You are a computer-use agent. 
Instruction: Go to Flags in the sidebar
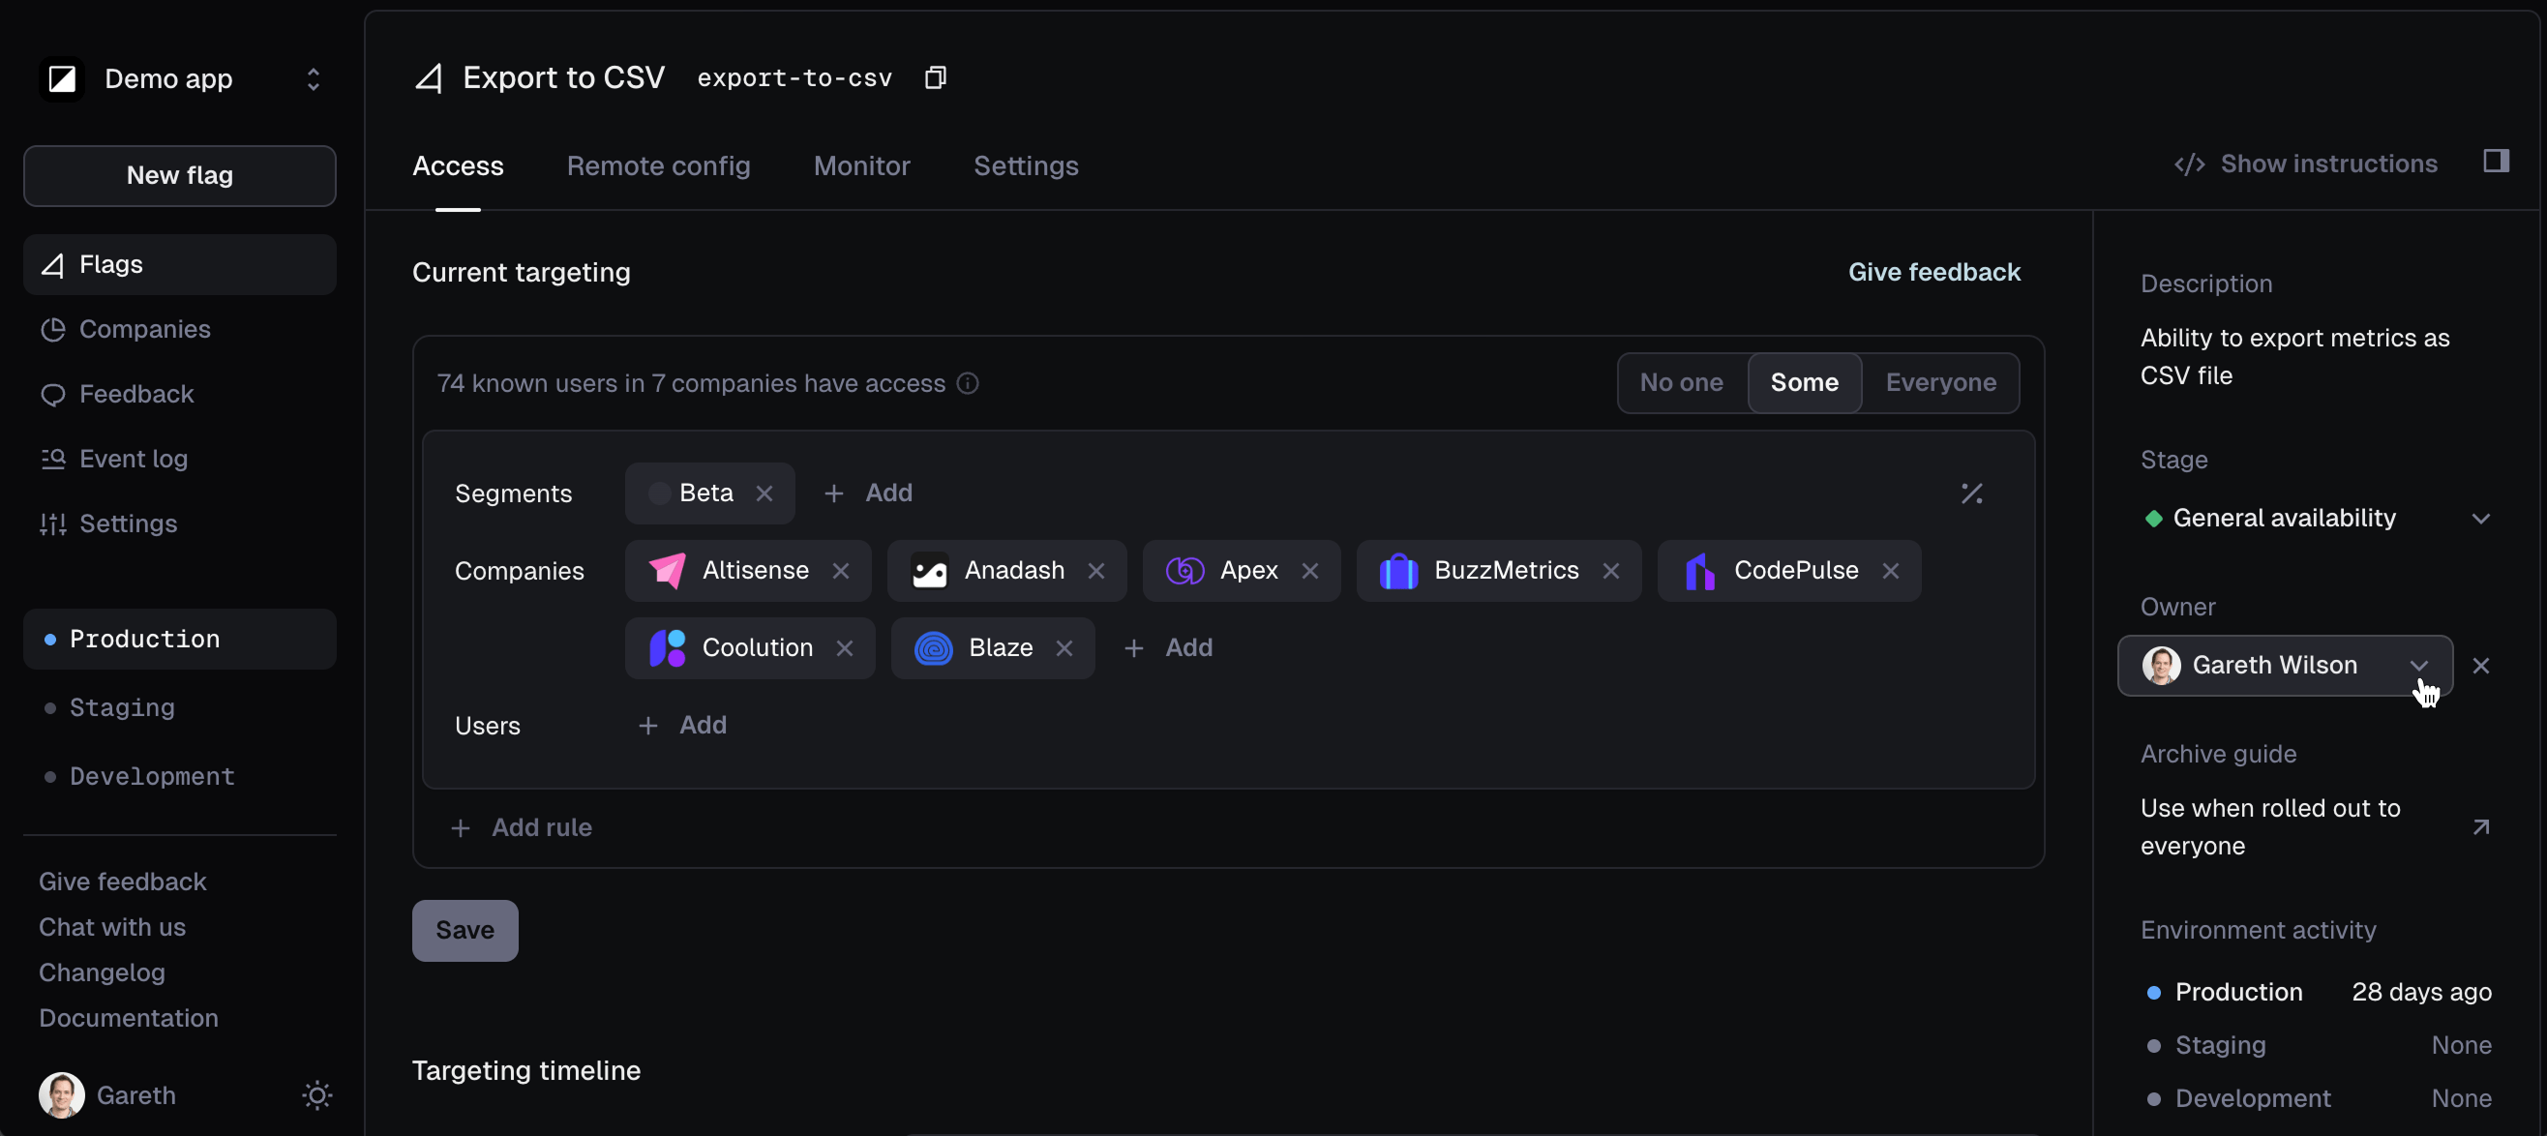(179, 264)
